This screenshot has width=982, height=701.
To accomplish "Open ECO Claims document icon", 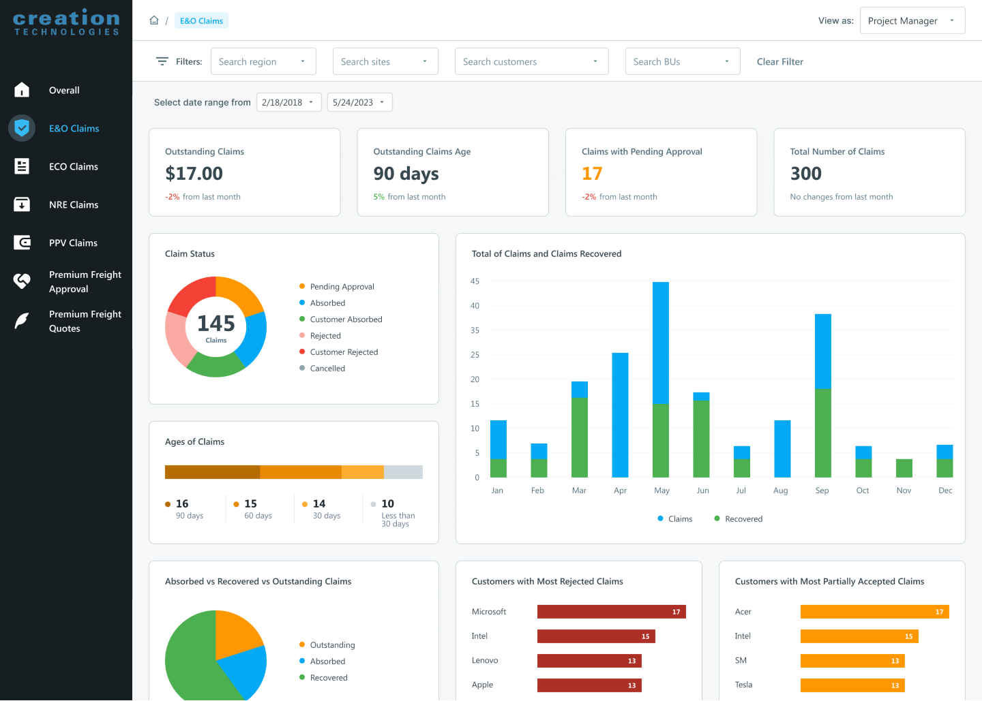I will [x=22, y=166].
